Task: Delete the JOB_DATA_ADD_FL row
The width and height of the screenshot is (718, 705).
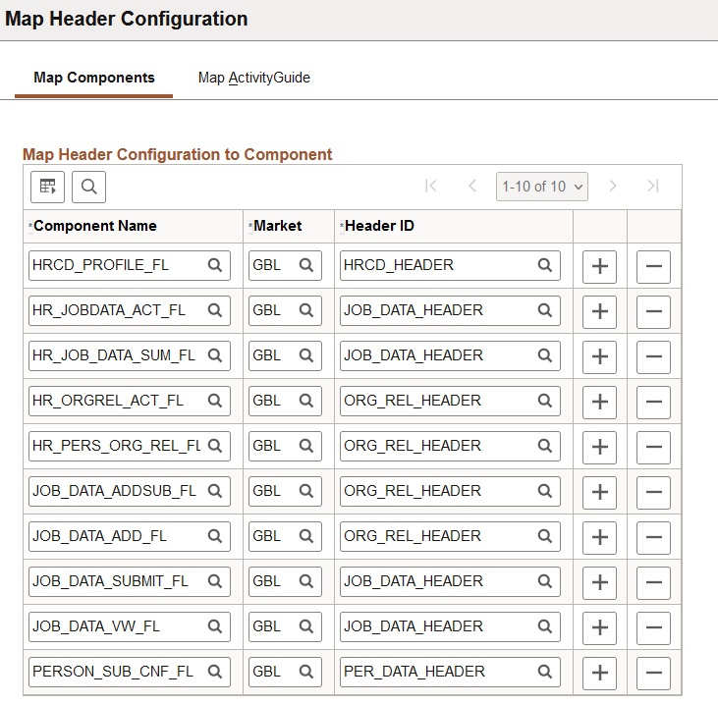Action: [x=653, y=537]
